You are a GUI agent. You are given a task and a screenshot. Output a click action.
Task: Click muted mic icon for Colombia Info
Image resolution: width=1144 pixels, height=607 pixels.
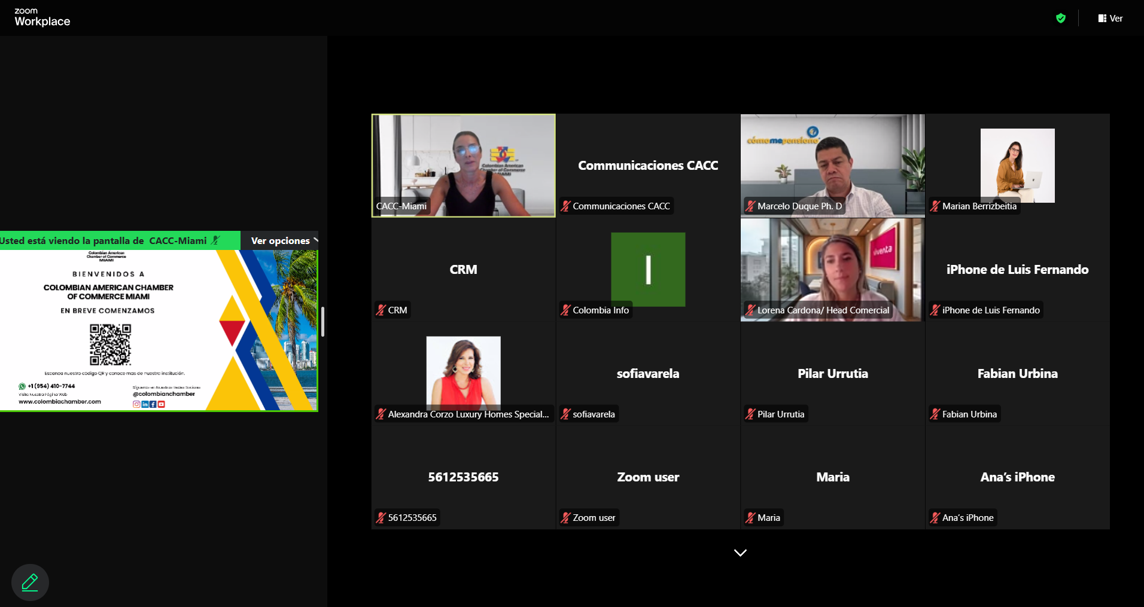565,310
